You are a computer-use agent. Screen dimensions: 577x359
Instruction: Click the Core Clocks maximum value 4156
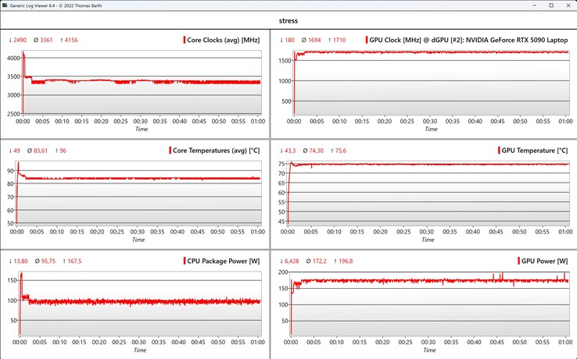[71, 40]
